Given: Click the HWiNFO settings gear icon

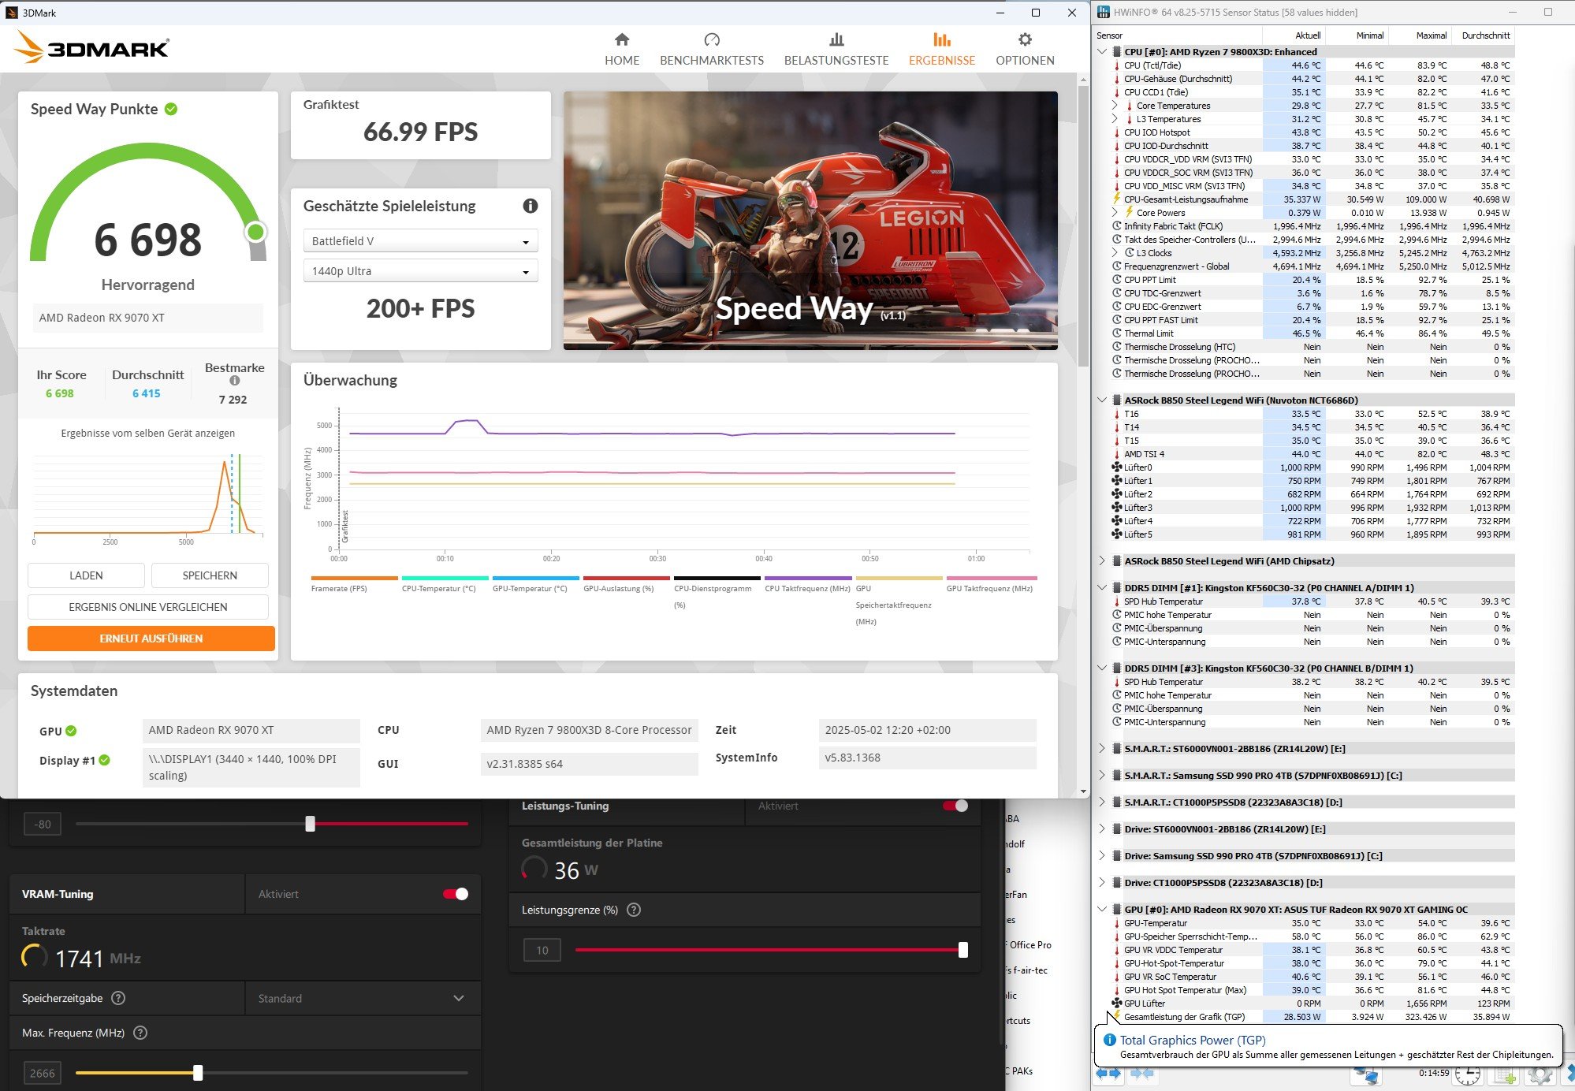Looking at the screenshot, I should (1540, 1074).
